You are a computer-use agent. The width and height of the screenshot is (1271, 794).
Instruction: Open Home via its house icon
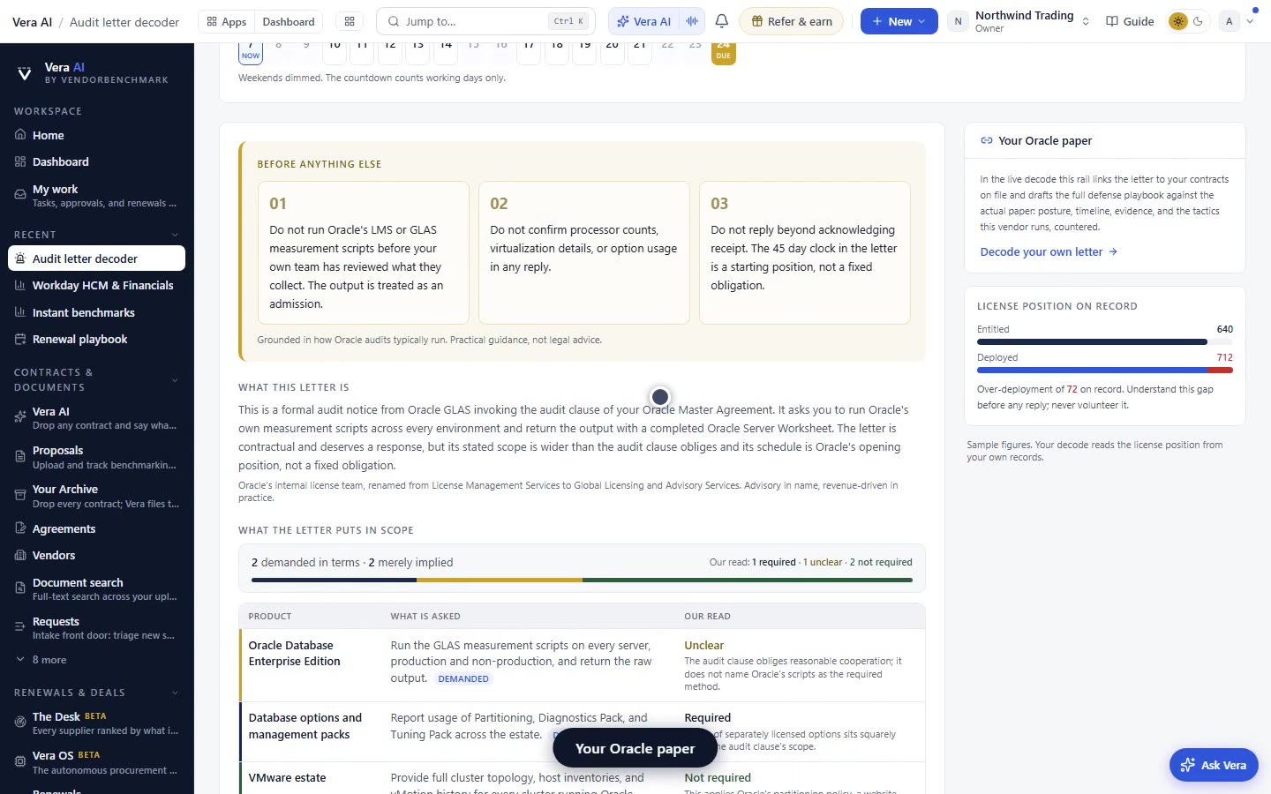click(x=20, y=135)
